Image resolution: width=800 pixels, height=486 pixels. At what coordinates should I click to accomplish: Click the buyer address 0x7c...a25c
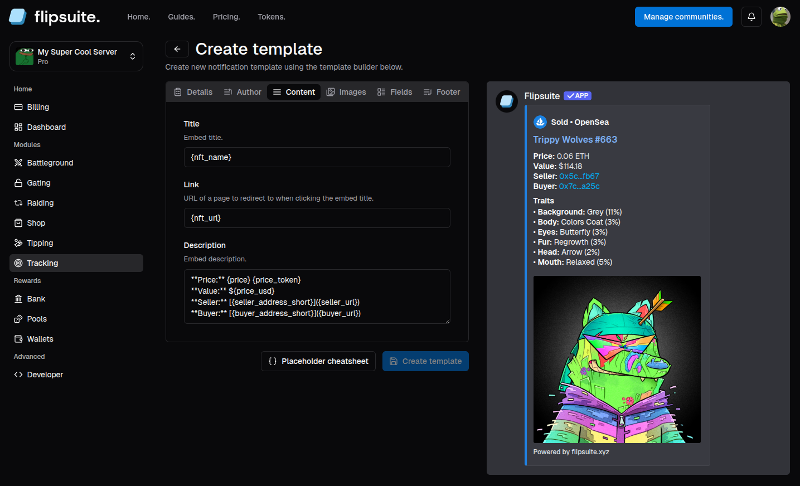coord(579,186)
